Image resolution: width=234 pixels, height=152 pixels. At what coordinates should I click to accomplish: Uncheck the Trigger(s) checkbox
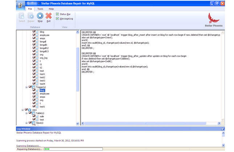coord(30,87)
